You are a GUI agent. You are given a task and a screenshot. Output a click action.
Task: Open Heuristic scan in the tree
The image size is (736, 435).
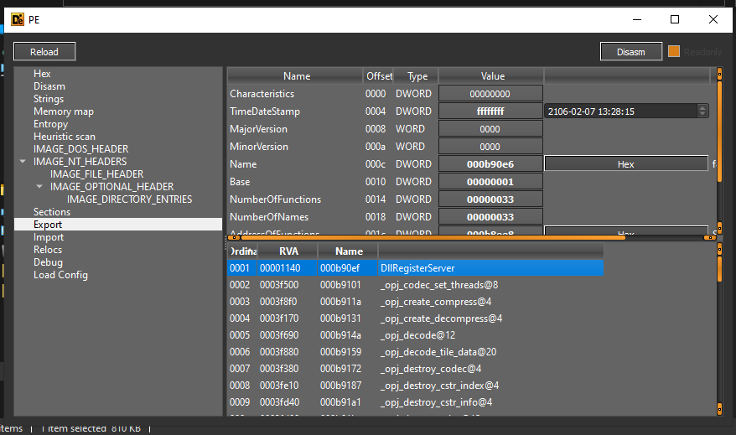click(x=65, y=137)
